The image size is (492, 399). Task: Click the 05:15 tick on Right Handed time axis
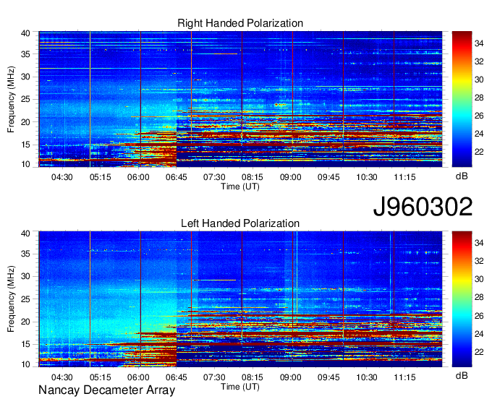(x=101, y=177)
